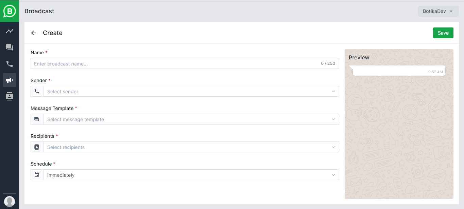Open the analytics dashboard from the sidebar
This screenshot has width=464, height=209.
pyautogui.click(x=9, y=31)
